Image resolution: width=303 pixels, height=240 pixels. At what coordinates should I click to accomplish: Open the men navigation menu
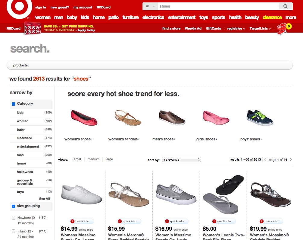tap(58, 17)
